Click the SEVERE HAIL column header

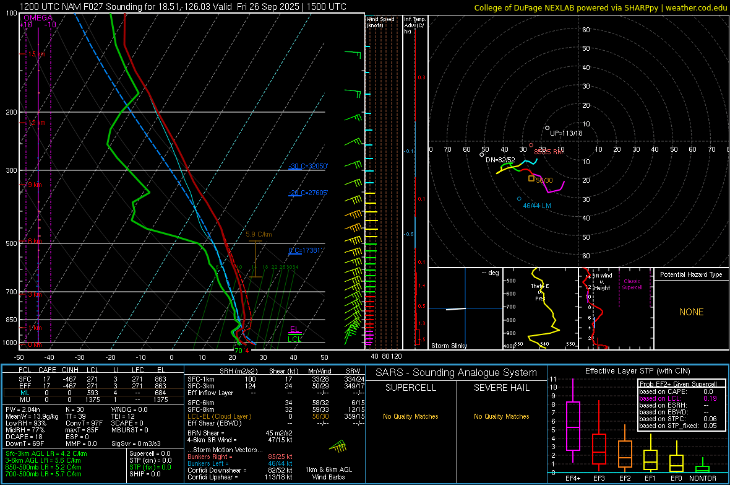tap(501, 388)
